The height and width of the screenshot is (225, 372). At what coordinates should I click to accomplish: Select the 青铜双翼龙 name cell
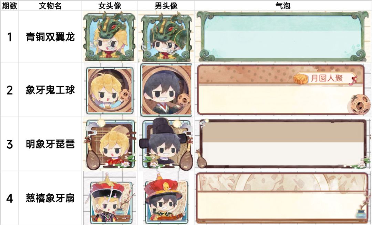pos(50,37)
